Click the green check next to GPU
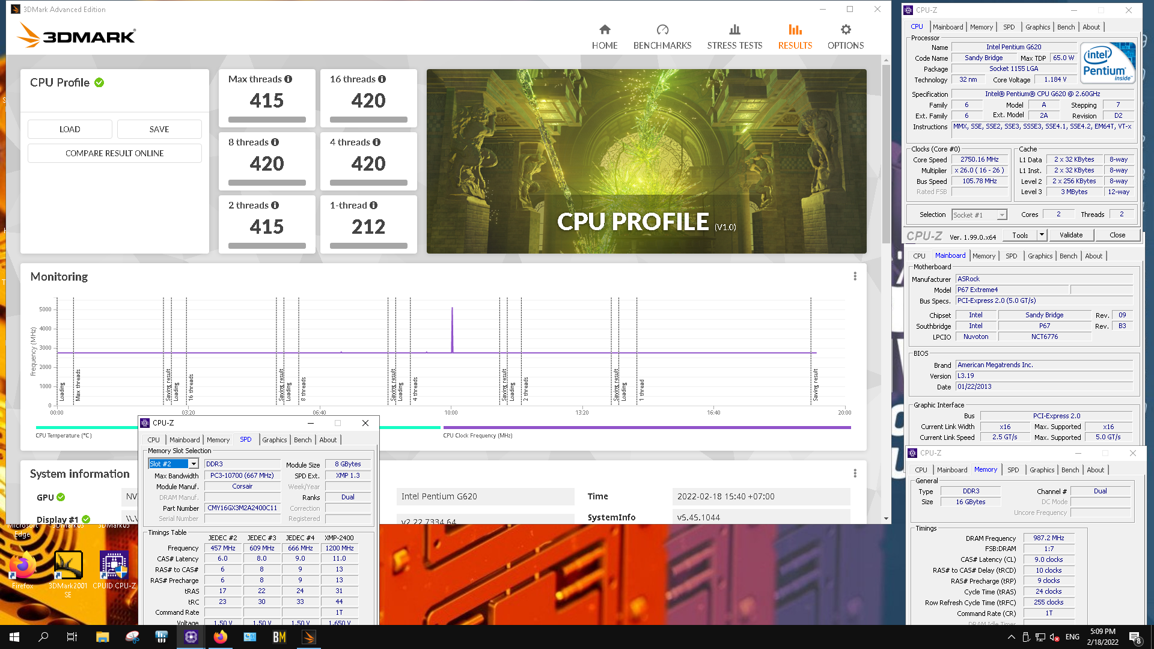The height and width of the screenshot is (649, 1154). tap(61, 497)
